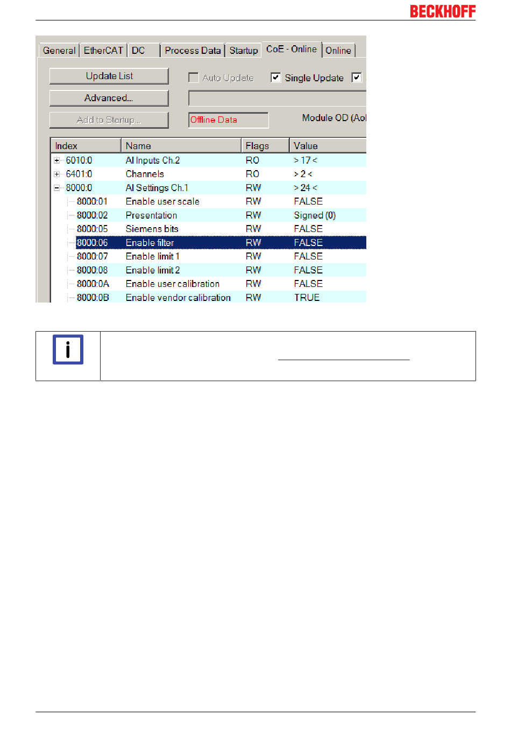Viewport: 511px width, 737px height.
Task: Click the 'Channels' name cell
Action: (x=145, y=174)
